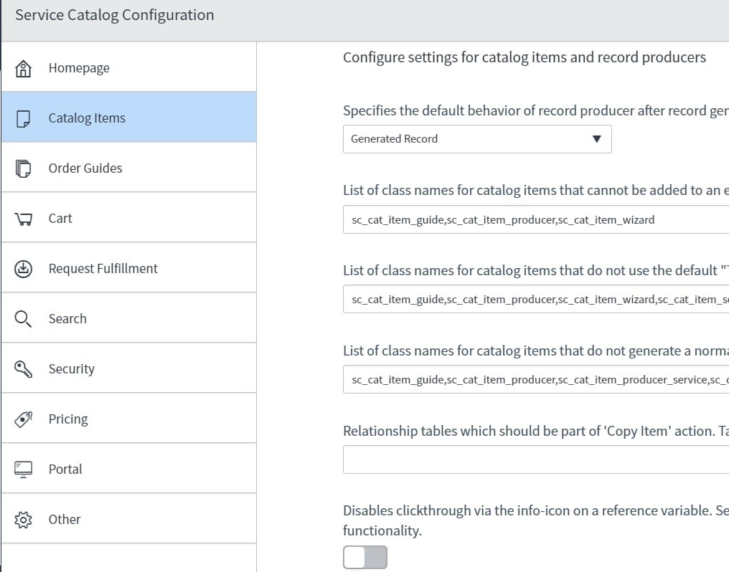Viewport: 729px width, 572px height.
Task: Select the Other gear icon
Action: coord(24,518)
